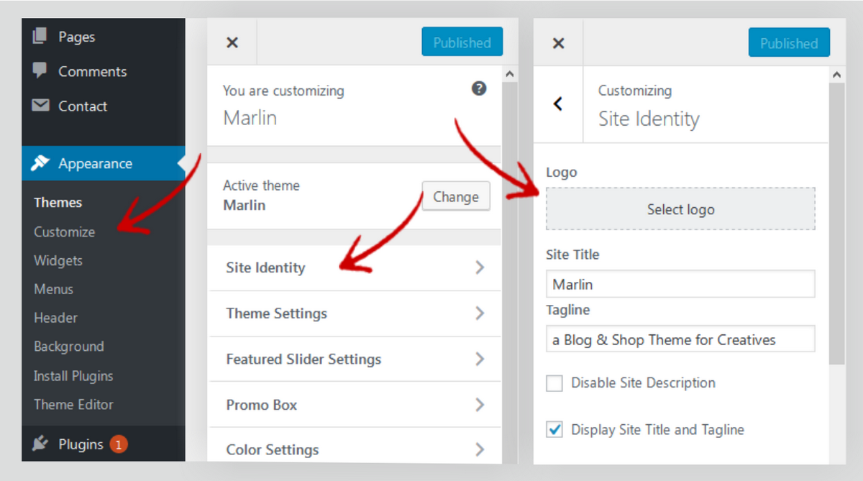This screenshot has height=481, width=863.
Task: Click the Marlin panel scrollbar up arrow
Action: (509, 74)
